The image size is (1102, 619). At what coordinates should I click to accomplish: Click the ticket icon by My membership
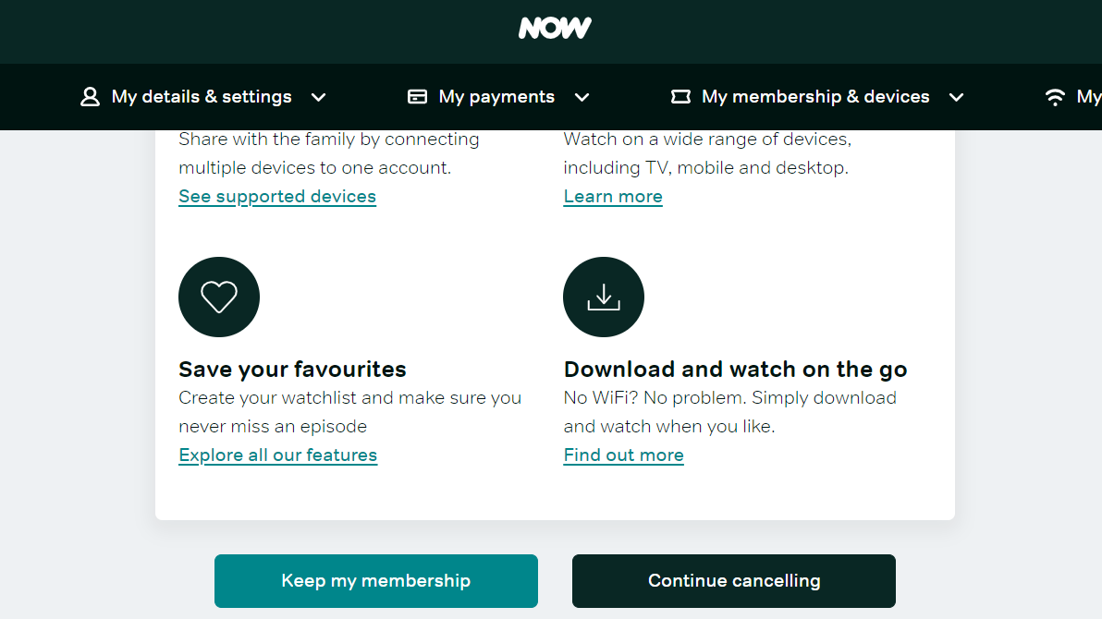coord(680,97)
